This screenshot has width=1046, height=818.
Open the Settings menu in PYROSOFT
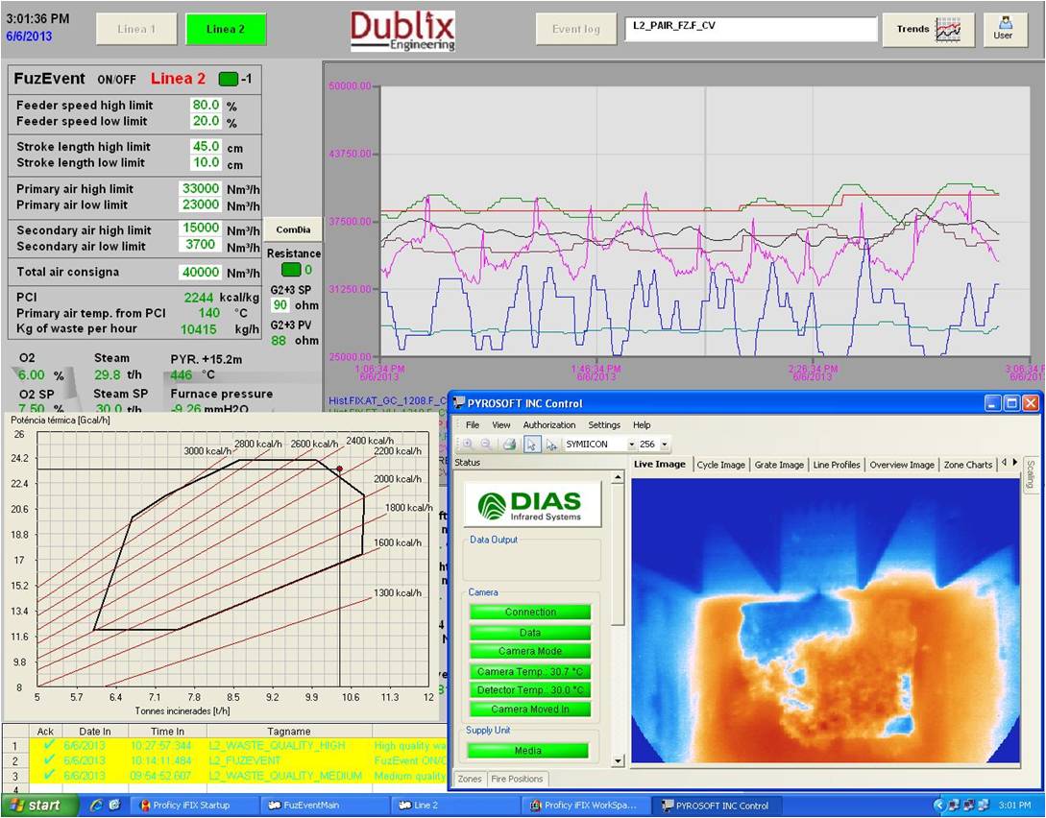(x=604, y=424)
